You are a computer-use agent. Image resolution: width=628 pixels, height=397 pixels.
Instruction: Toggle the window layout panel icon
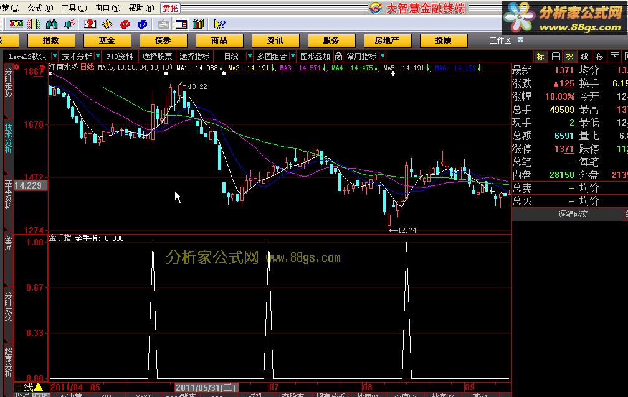181,24
